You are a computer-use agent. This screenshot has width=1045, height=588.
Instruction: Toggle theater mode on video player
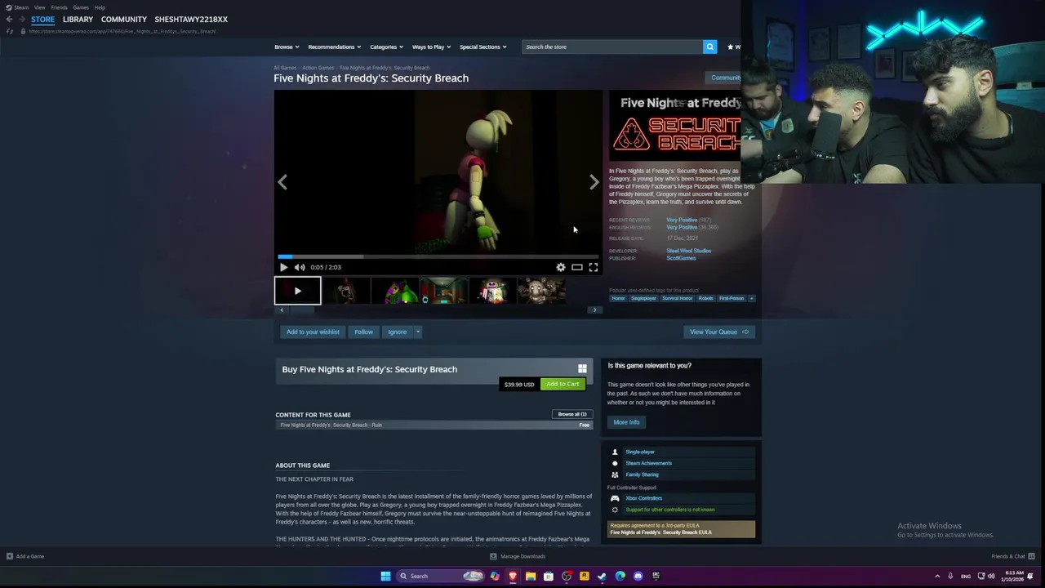(577, 267)
